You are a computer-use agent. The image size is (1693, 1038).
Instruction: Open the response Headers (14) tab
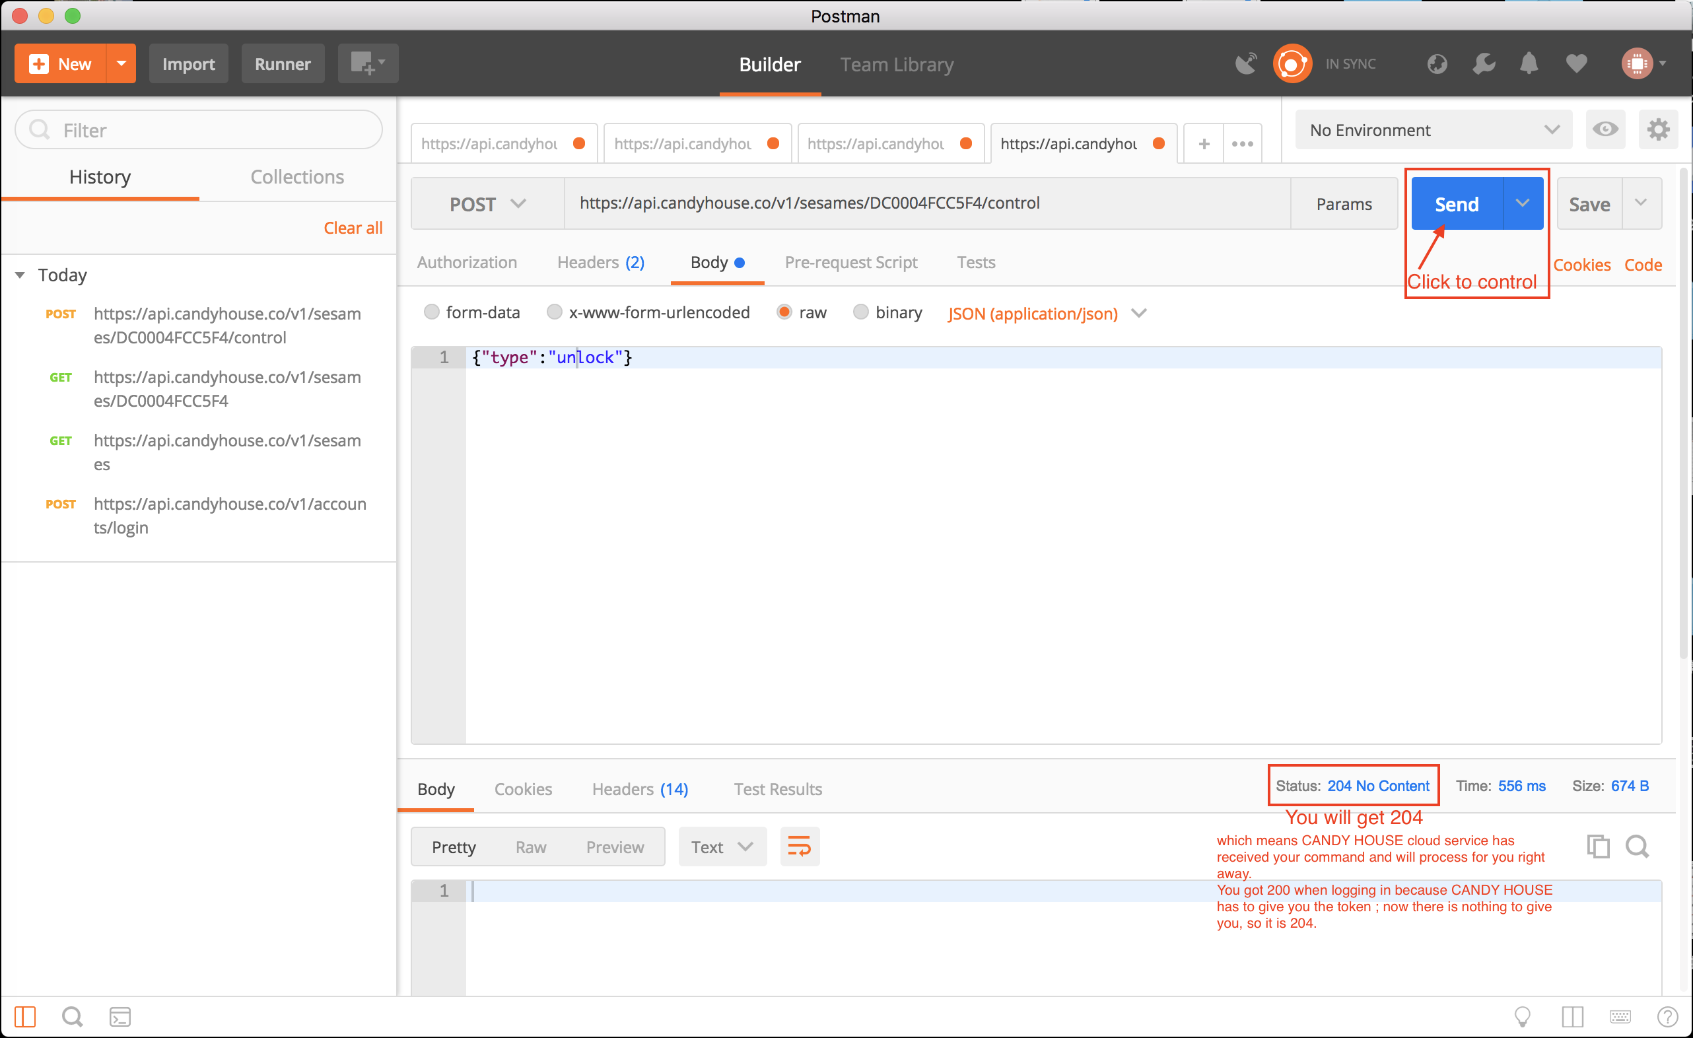coord(640,788)
